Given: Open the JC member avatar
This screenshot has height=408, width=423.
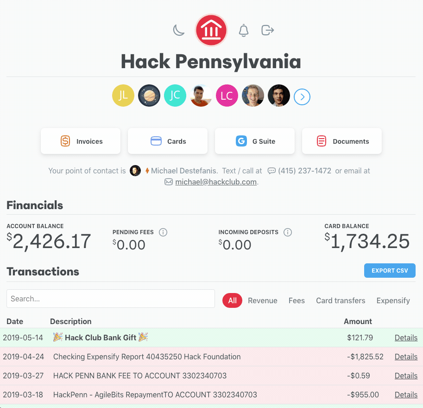Looking at the screenshot, I should [x=175, y=96].
